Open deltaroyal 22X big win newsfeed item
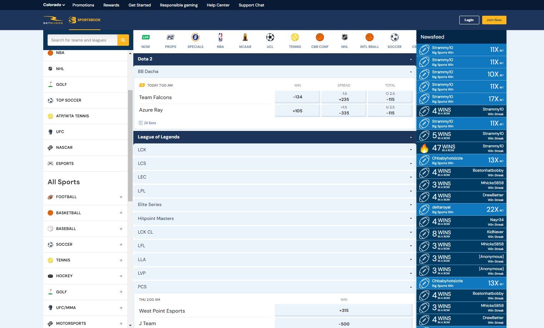Viewport: 544px width, 328px height. tap(461, 209)
